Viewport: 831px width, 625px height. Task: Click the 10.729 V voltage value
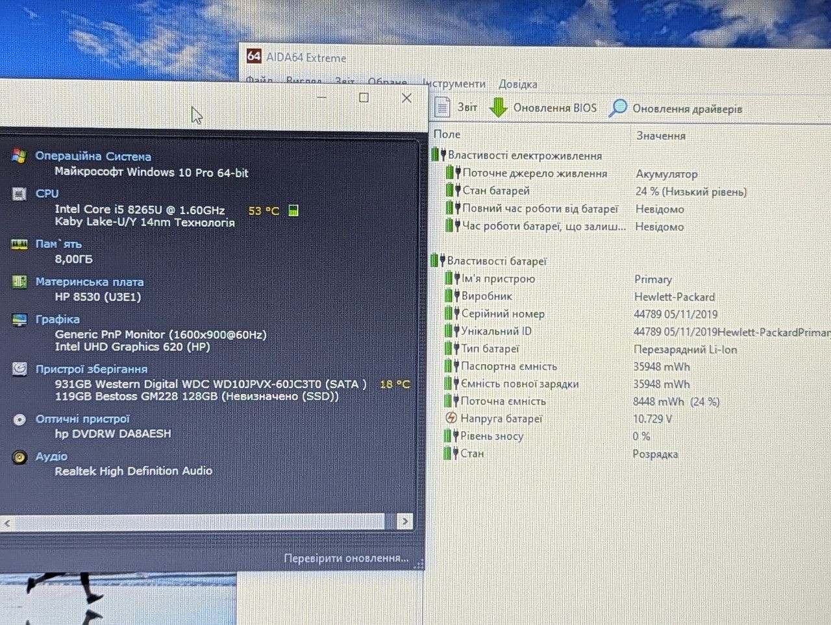652,419
